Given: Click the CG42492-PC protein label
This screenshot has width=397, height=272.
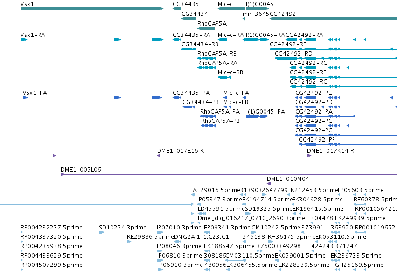Looking at the screenshot, I should click(313, 121).
